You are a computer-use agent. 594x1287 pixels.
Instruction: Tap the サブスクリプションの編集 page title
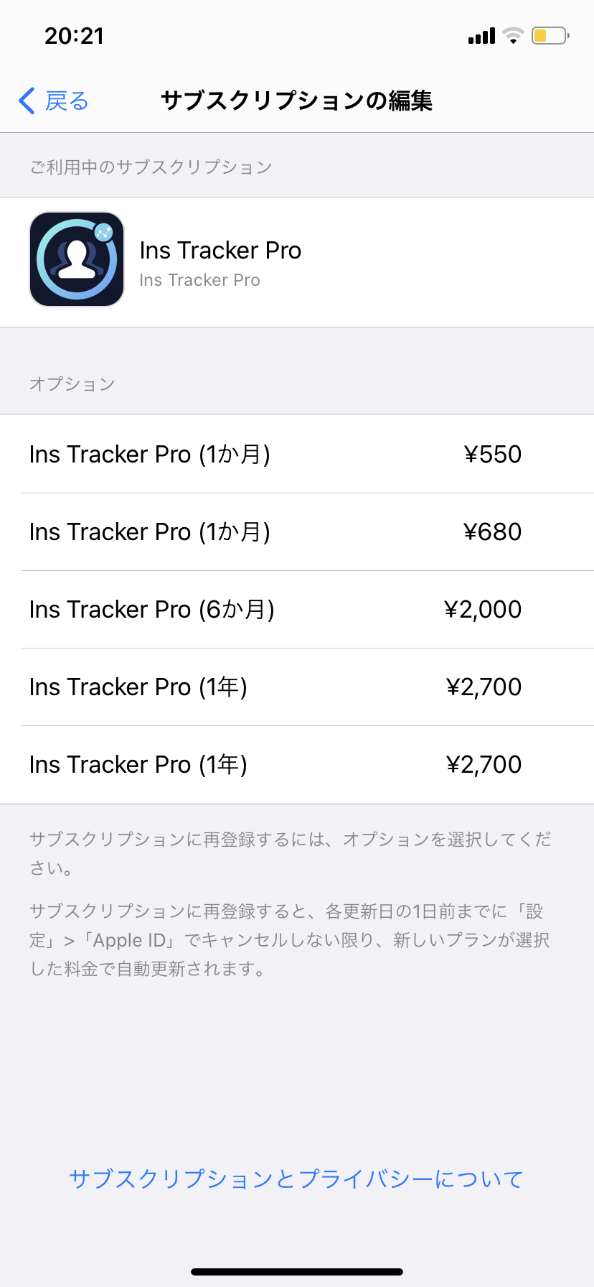point(296,101)
